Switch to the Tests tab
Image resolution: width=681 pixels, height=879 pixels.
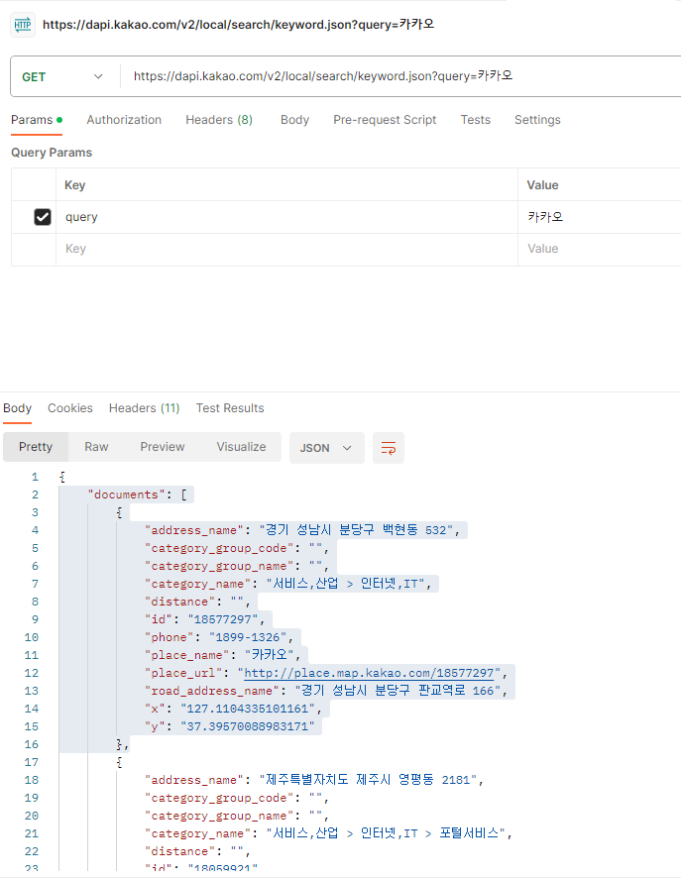coord(476,120)
